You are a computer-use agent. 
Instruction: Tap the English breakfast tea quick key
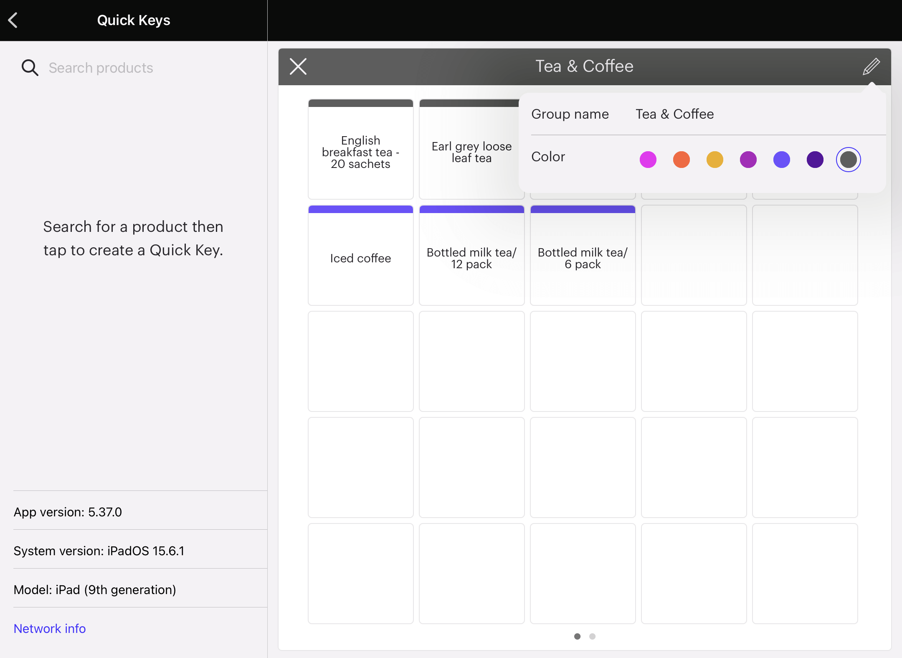(x=360, y=152)
